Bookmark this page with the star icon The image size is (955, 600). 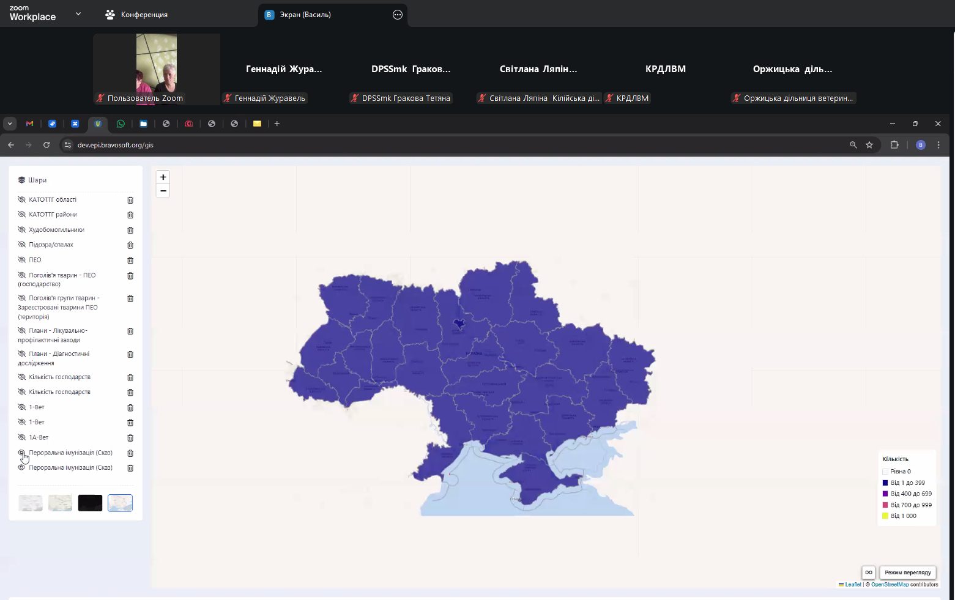[x=869, y=145]
